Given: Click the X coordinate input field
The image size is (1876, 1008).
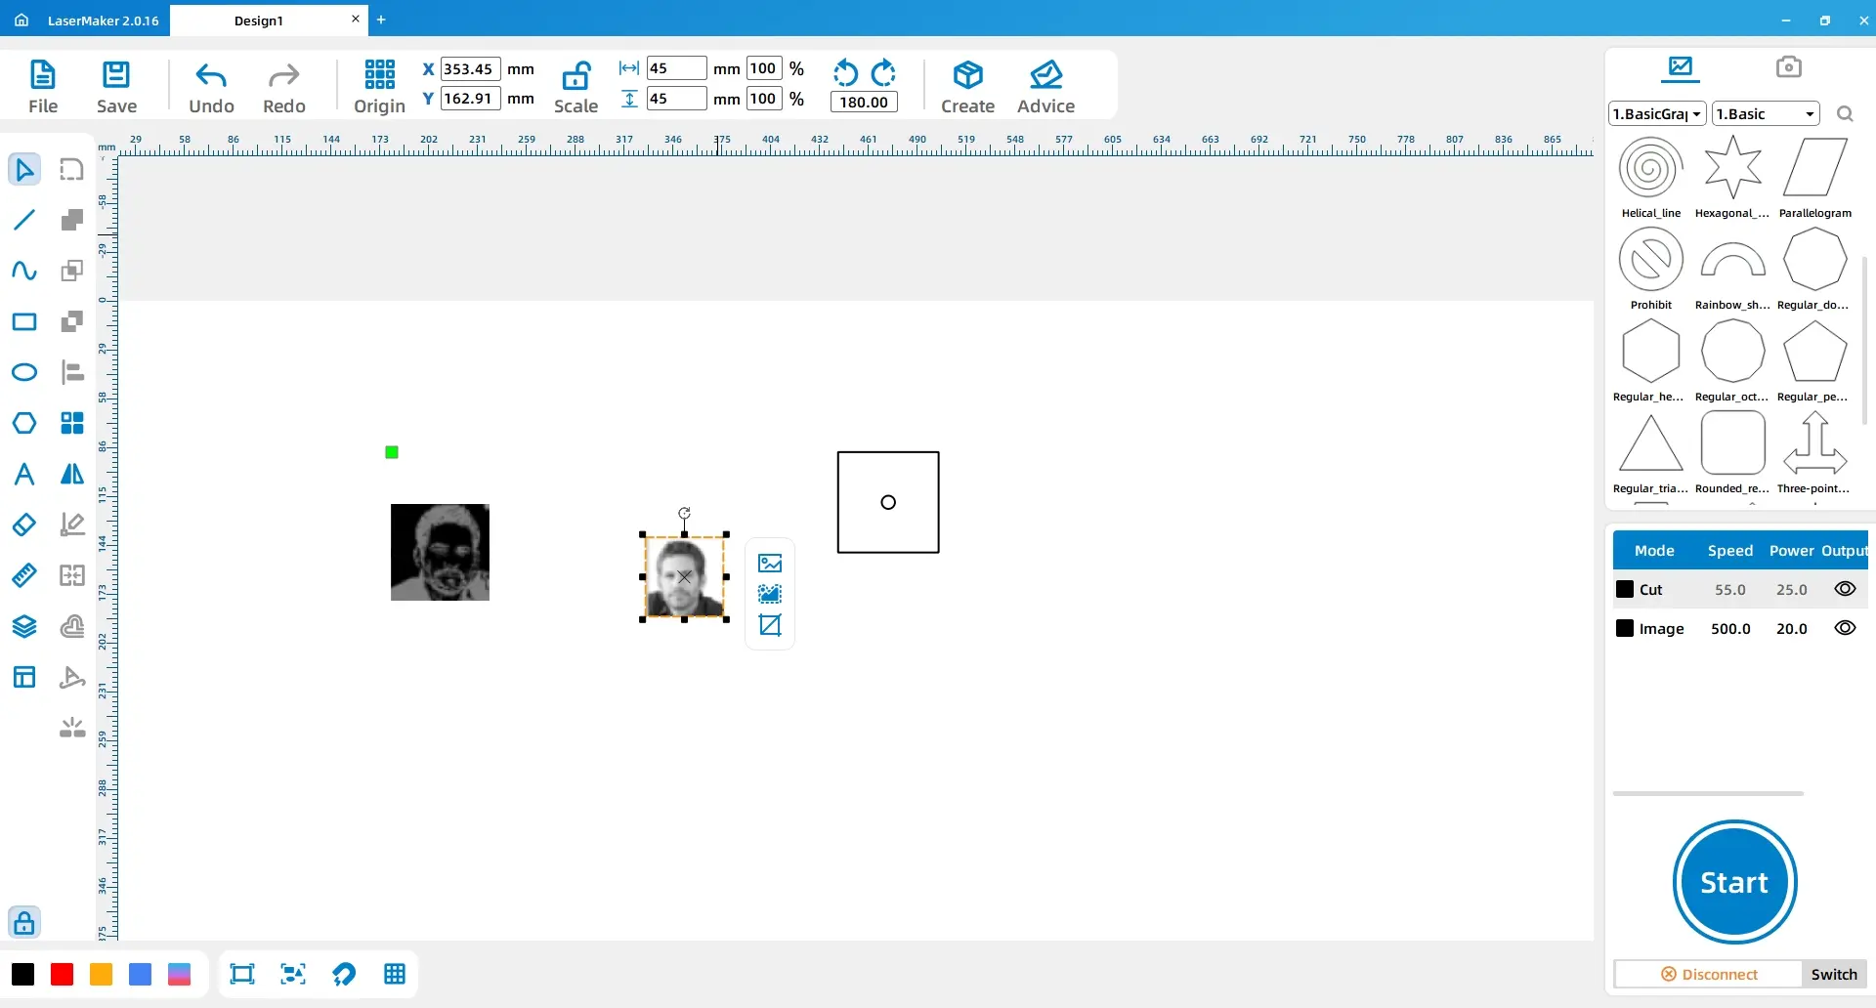Looking at the screenshot, I should pos(470,69).
